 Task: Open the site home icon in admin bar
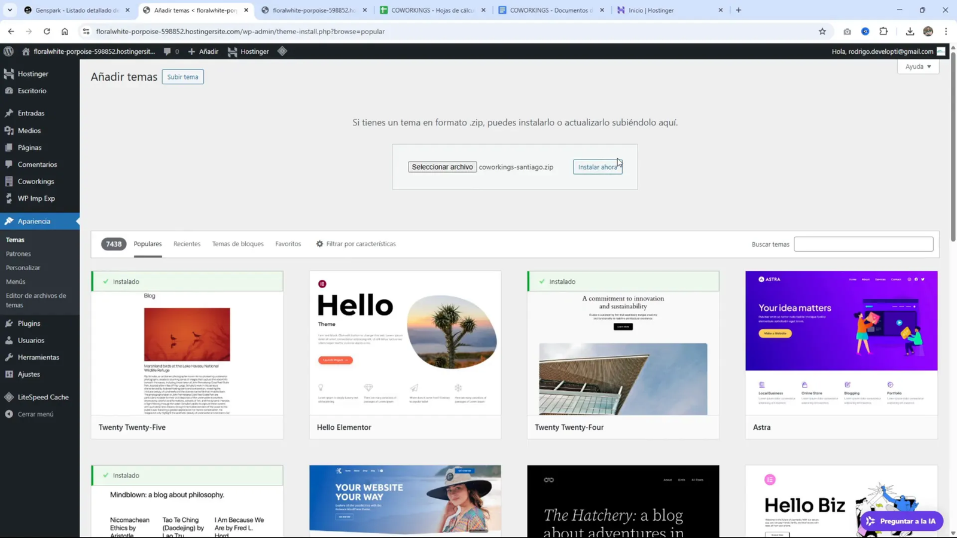(x=26, y=51)
